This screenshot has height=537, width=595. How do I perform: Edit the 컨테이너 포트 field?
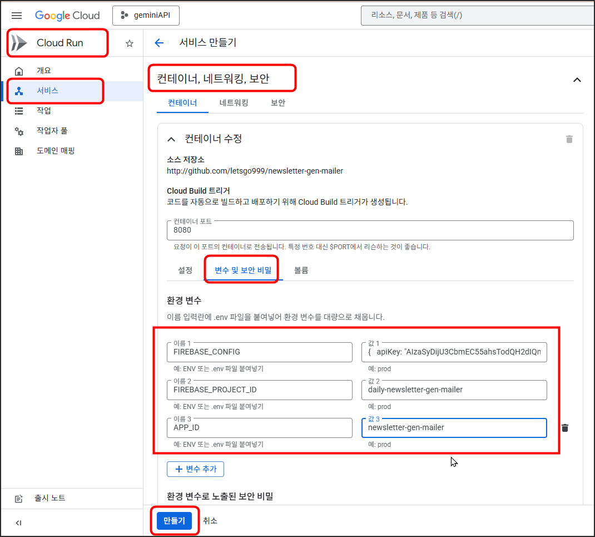(x=370, y=230)
